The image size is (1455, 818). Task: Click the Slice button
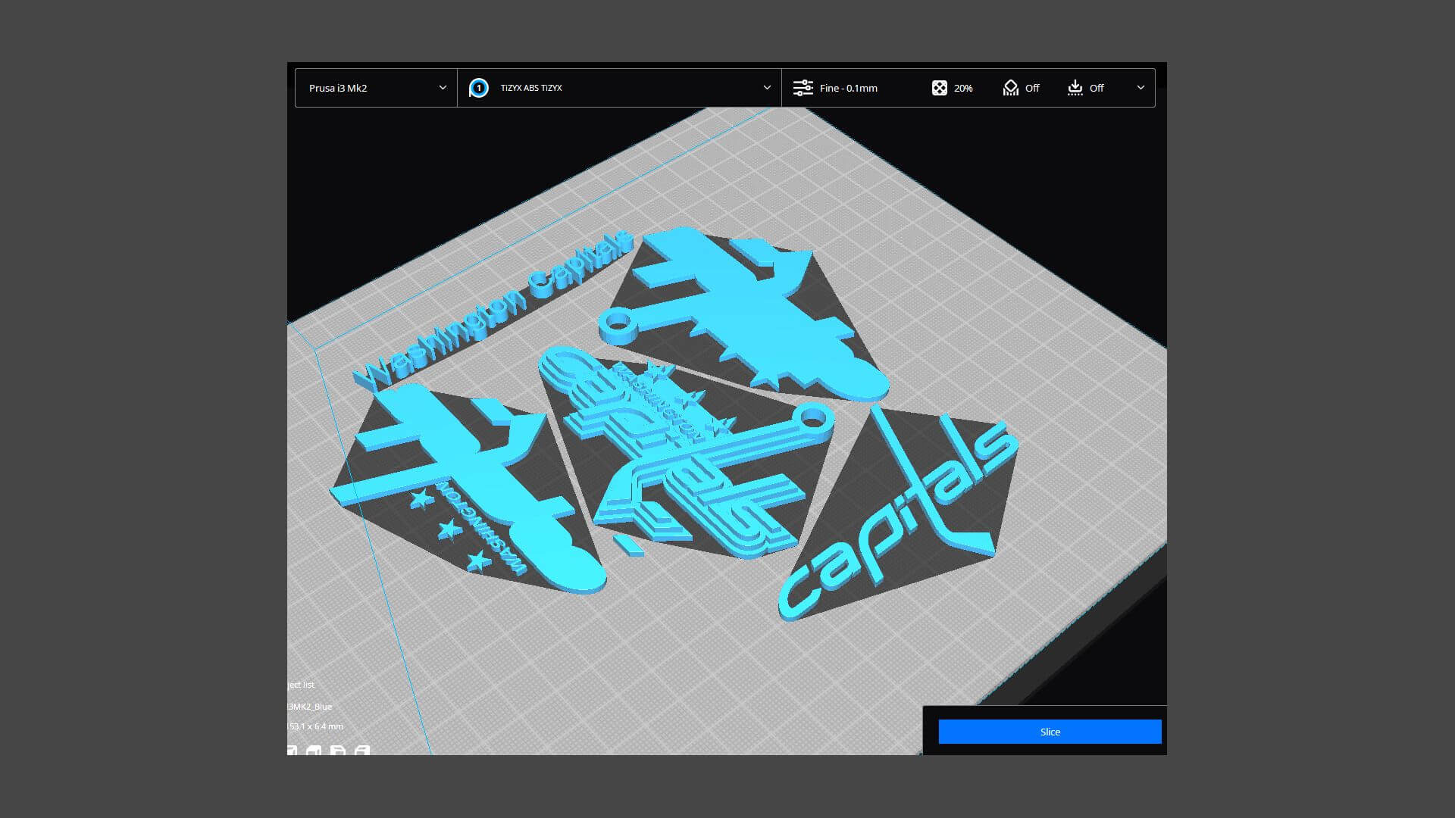(x=1050, y=732)
